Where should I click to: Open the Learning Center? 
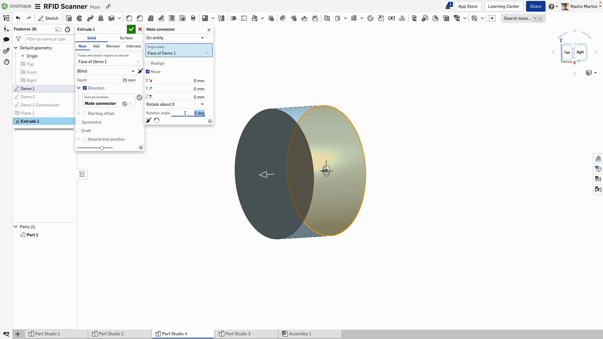(503, 6)
